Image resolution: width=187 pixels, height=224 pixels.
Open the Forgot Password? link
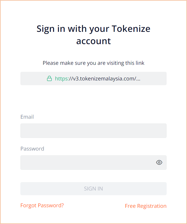tap(42, 206)
